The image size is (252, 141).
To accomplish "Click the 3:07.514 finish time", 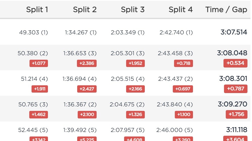I will [234, 32].
